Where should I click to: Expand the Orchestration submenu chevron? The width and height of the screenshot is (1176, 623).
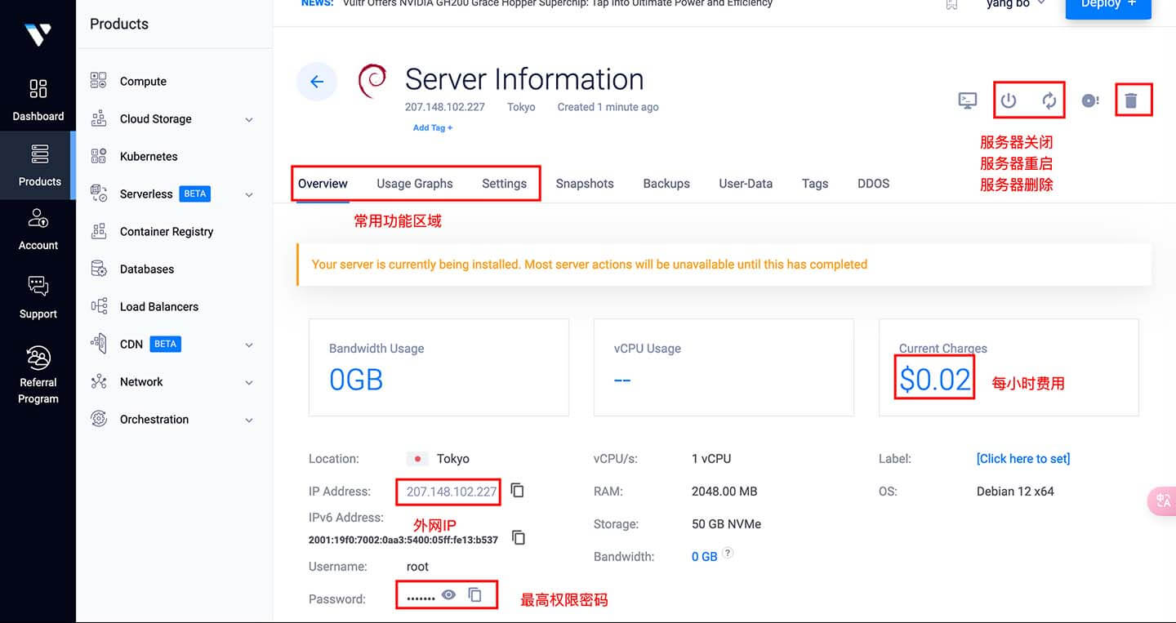(249, 420)
